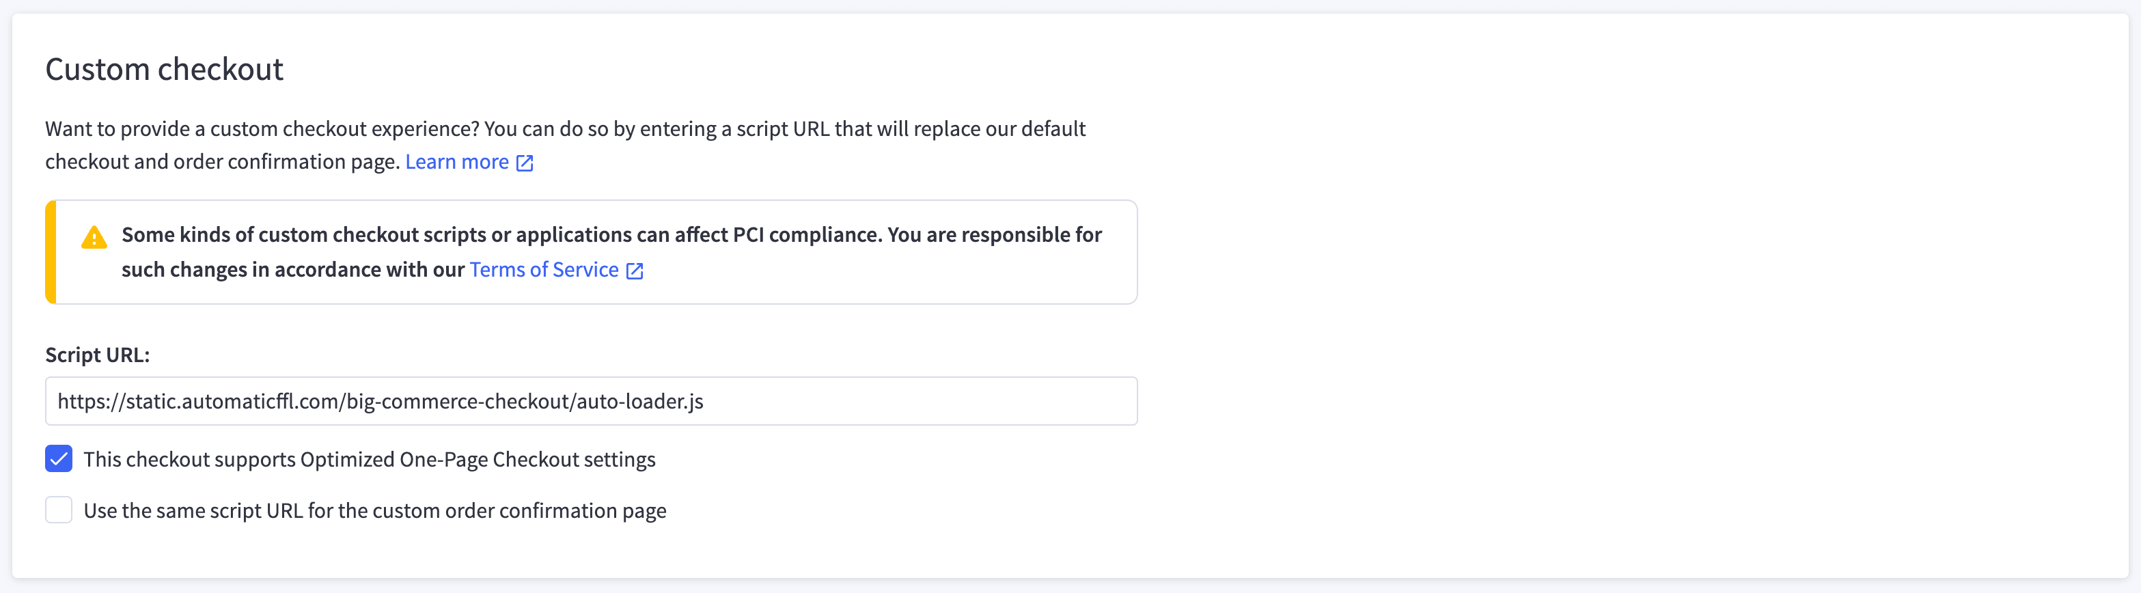Click the "such changes in accordance" warning line
This screenshot has height=593, width=2141.
[x=292, y=271]
